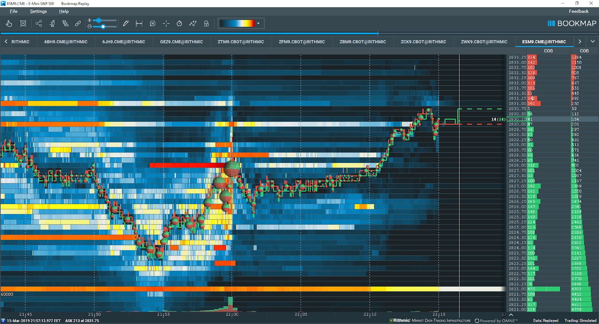Click the line-chart toolbar icon
Screen dimensions: 599x324
193,24
